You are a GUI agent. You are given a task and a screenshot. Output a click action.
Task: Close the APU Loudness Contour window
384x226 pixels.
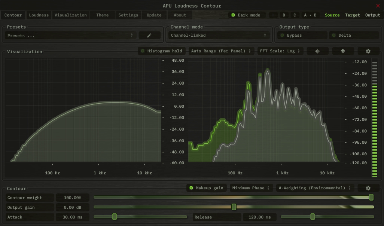point(378,6)
